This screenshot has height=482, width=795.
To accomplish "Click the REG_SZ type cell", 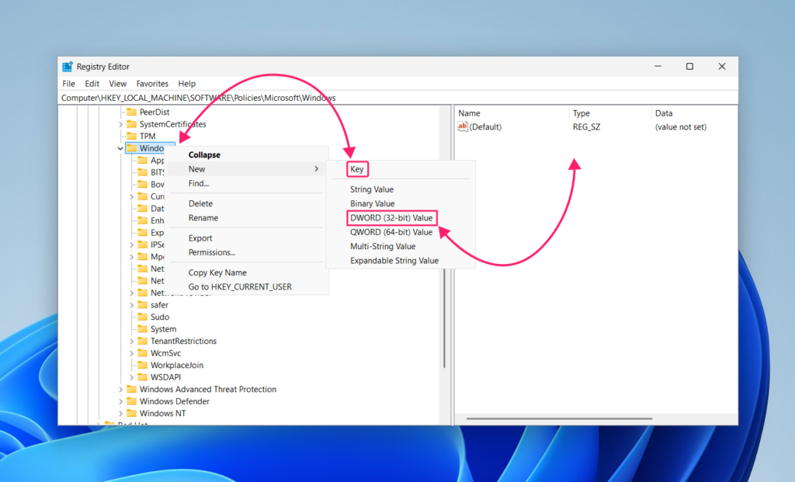I will pos(587,127).
